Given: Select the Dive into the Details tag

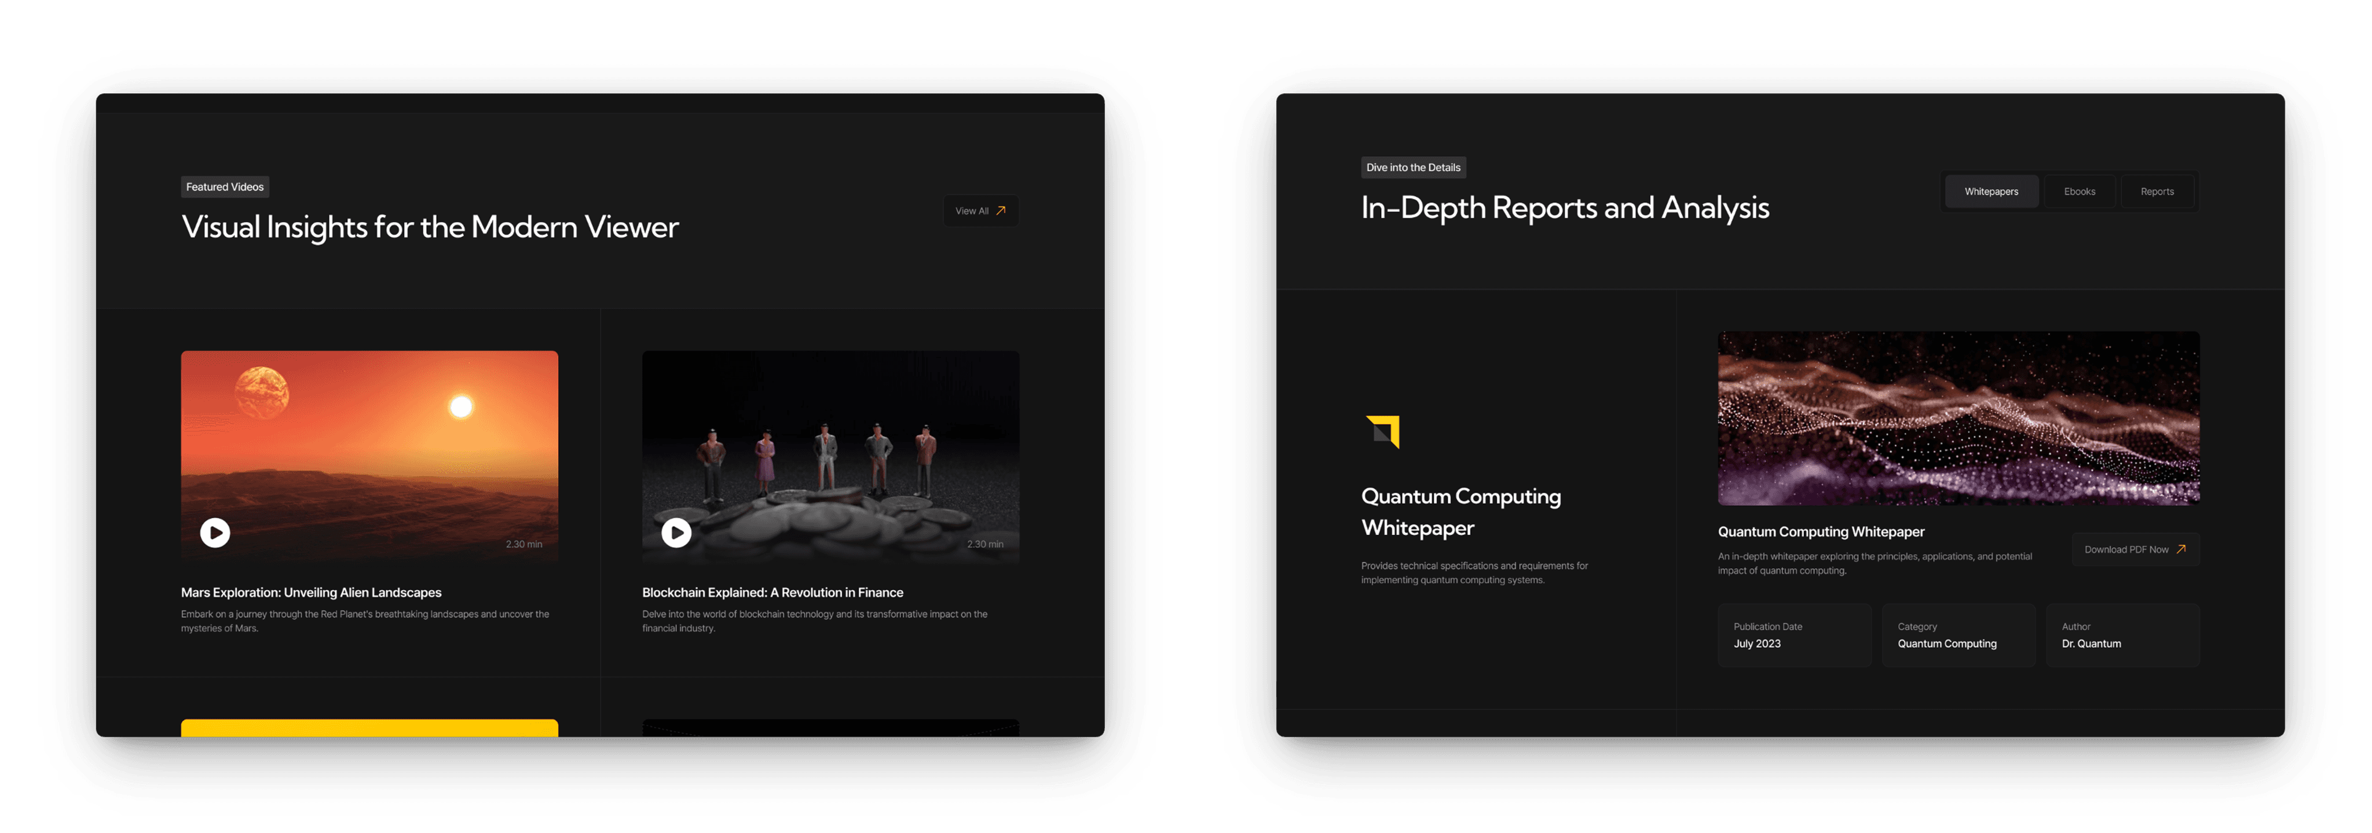Looking at the screenshot, I should coord(1412,167).
